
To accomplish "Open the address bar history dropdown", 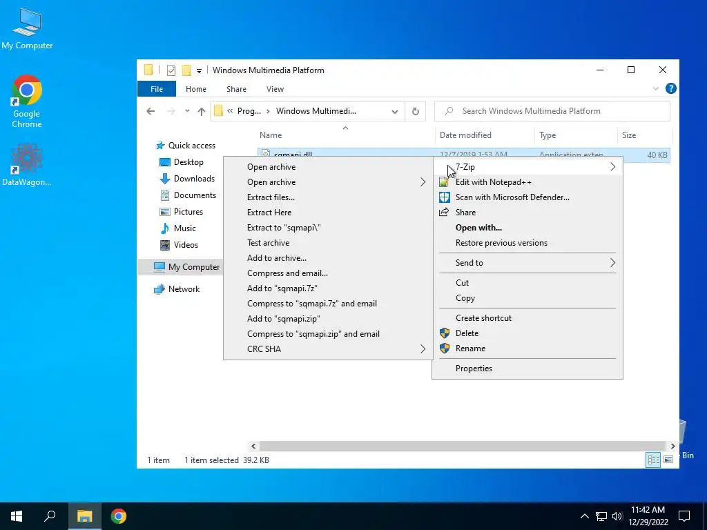I will point(394,111).
